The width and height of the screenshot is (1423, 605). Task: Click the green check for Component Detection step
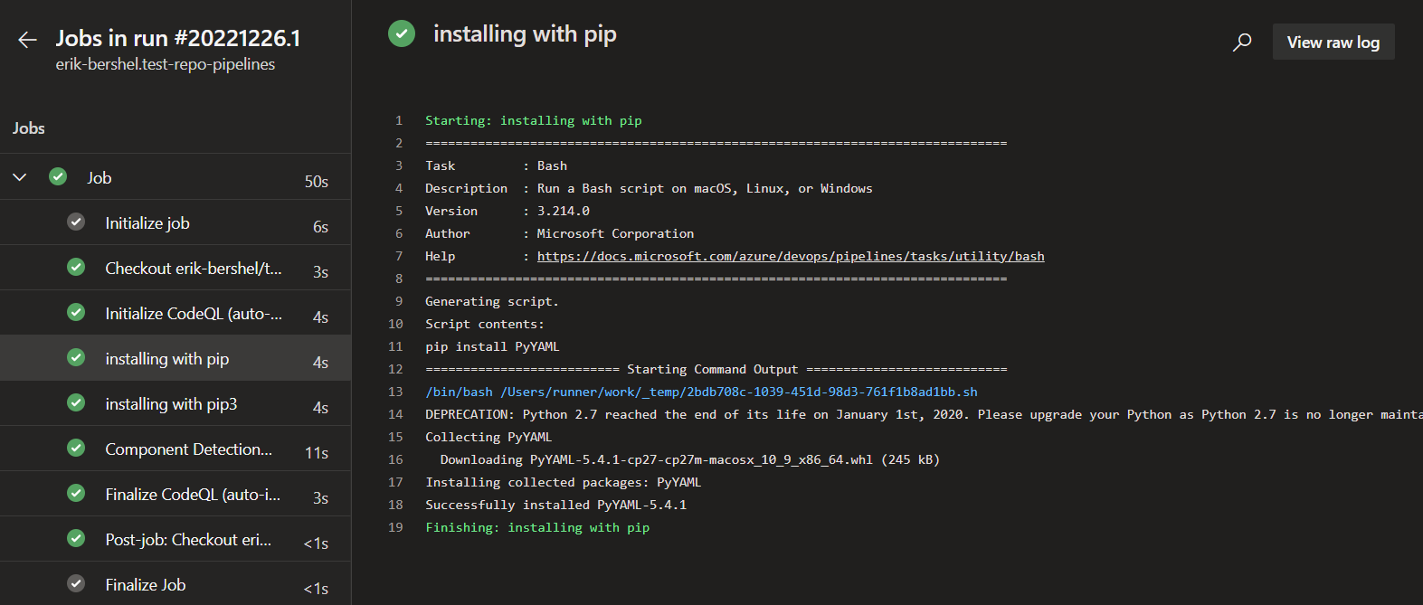[76, 448]
